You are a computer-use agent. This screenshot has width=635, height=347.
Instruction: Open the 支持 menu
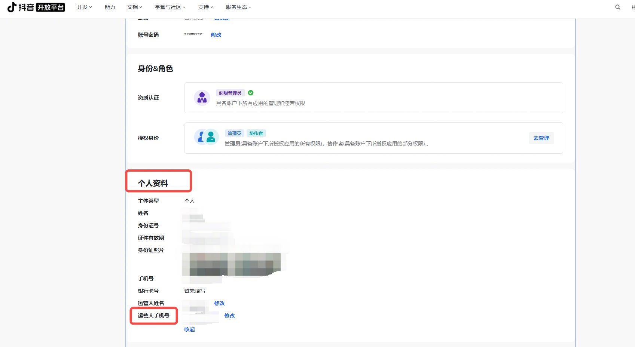pos(205,7)
